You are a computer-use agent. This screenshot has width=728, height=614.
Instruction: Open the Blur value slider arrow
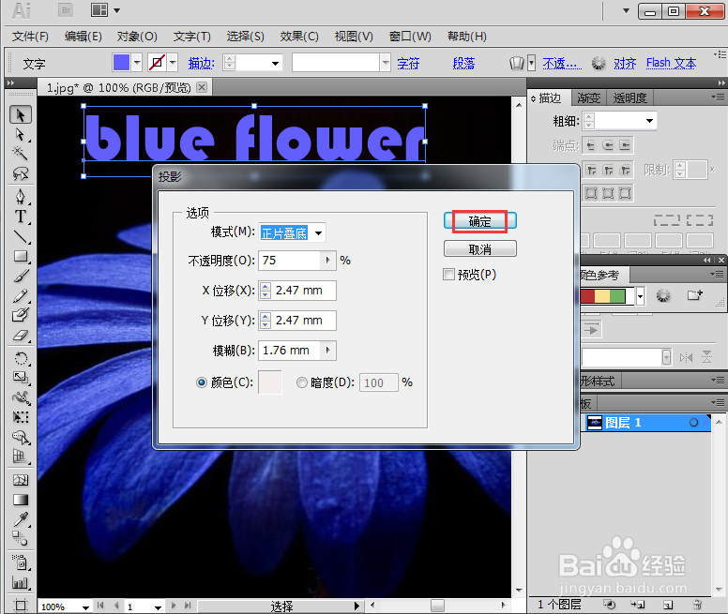pos(327,351)
